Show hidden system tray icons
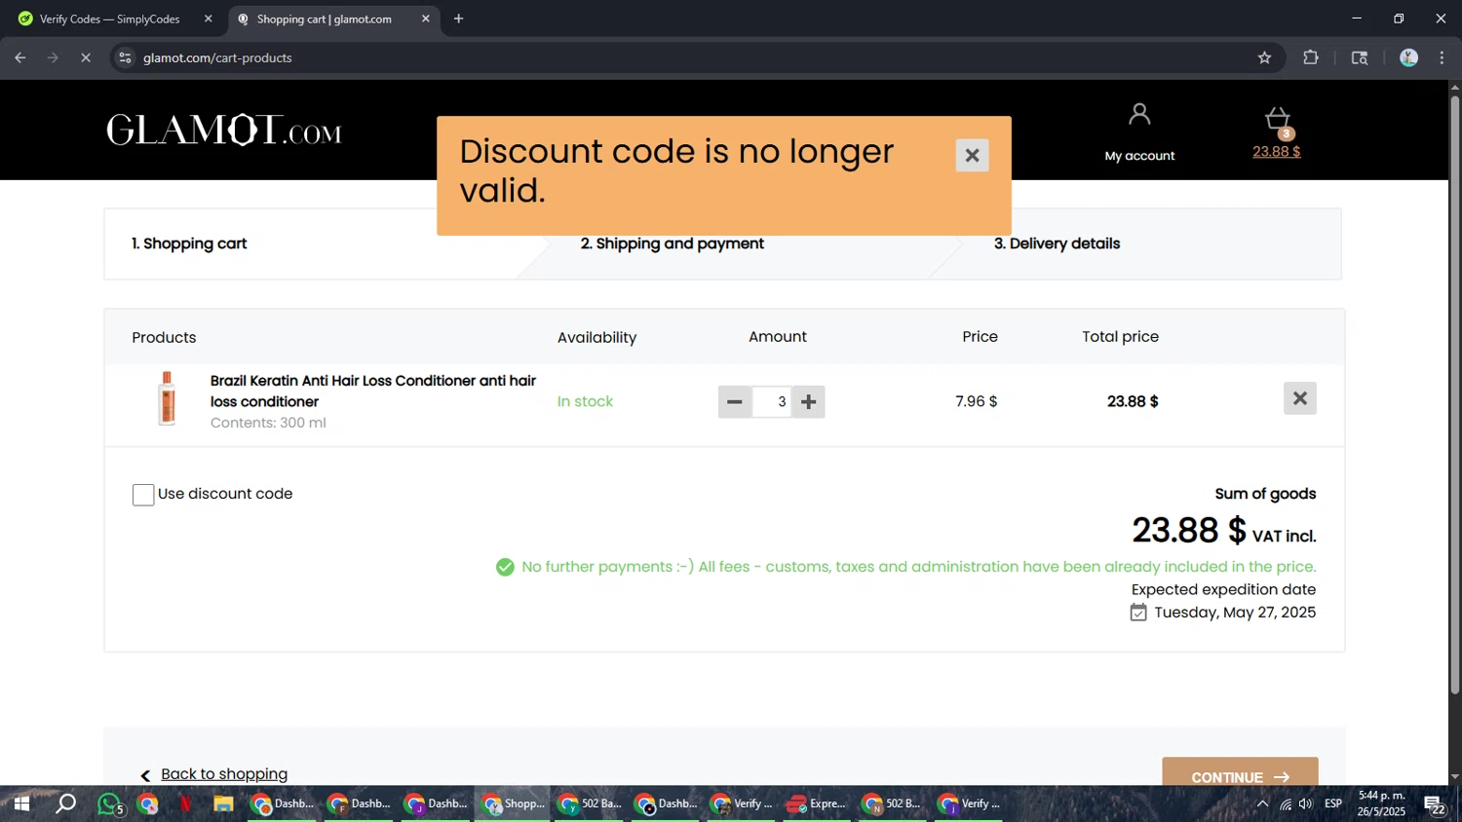Screen dimensions: 1462x822 1262,803
